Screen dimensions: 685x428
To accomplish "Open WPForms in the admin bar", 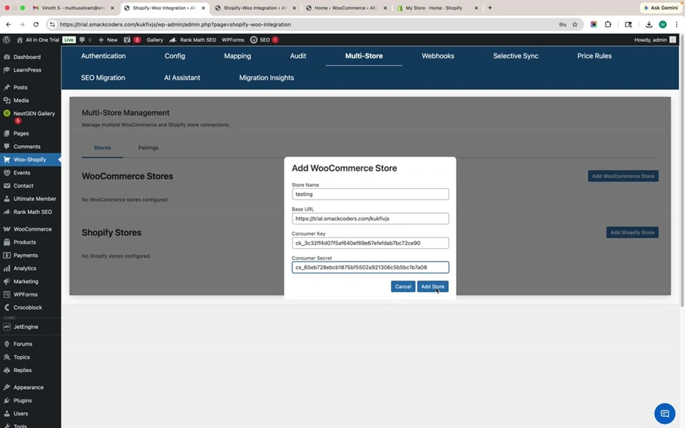I will coord(233,40).
